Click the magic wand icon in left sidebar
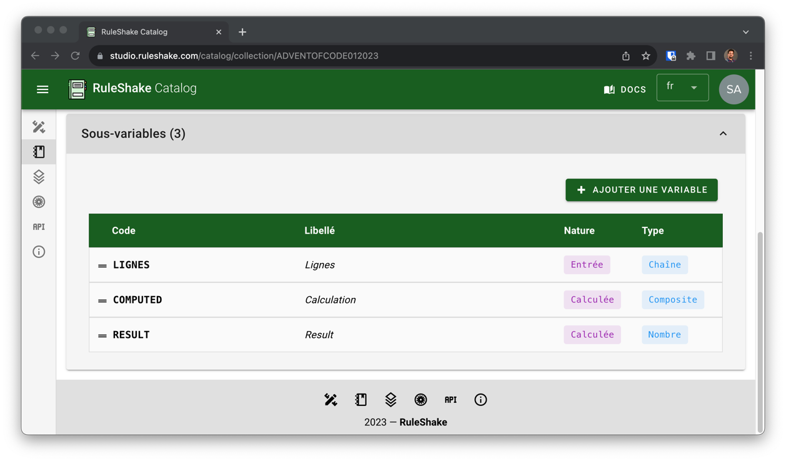Screen dimensions: 786x461 pyautogui.click(x=39, y=127)
